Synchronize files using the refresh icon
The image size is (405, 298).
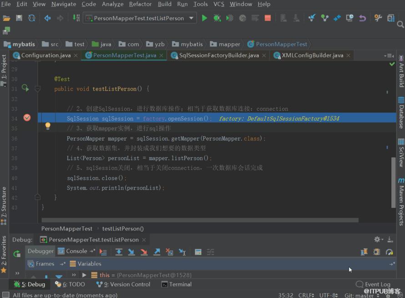pyautogui.click(x=31, y=18)
